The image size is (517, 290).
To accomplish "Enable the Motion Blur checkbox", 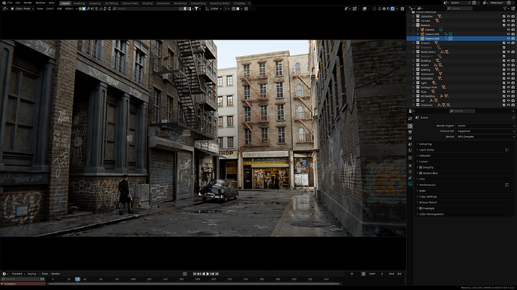I will 420,173.
